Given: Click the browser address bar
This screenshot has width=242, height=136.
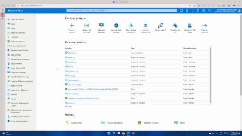Looking at the screenshot, I should click(x=102, y=6).
